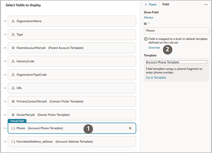Open the Go to Template link
The height and width of the screenshot is (153, 212).
(156, 77)
